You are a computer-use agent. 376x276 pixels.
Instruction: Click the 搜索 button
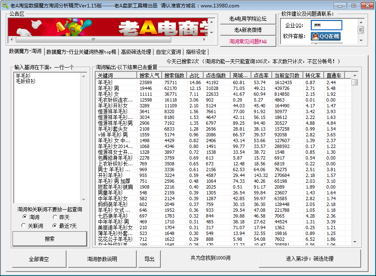point(49,239)
